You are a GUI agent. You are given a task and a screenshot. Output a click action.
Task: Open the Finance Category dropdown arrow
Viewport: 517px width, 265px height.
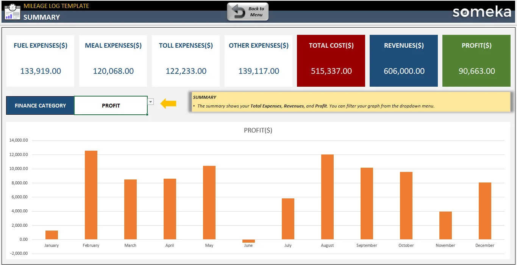click(x=151, y=101)
